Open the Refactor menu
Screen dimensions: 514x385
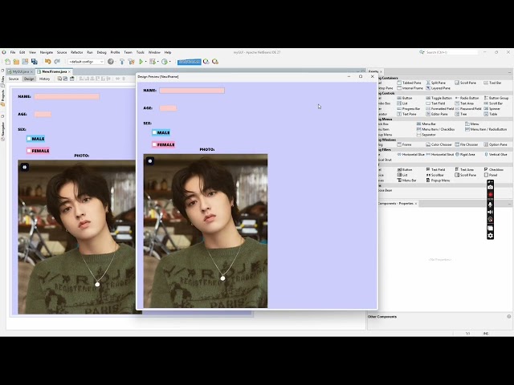77,52
